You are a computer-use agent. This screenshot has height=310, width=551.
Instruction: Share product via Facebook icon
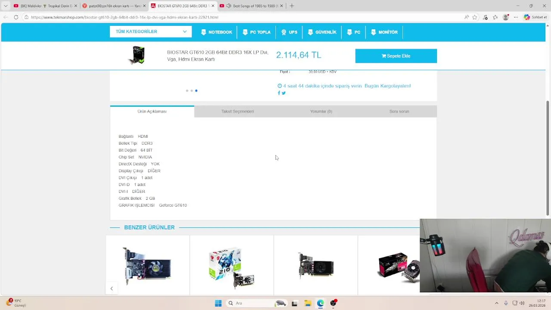(279, 93)
